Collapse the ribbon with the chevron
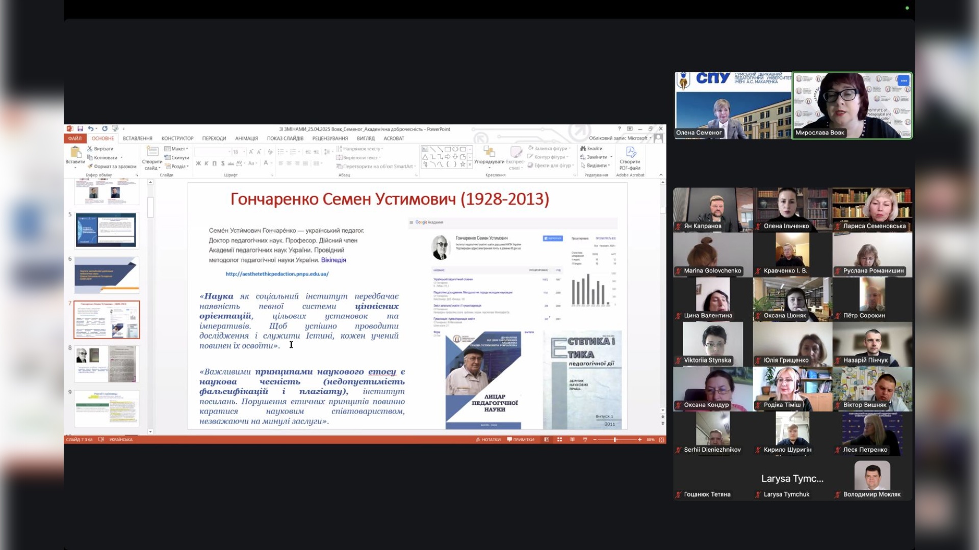The image size is (979, 550). (x=661, y=175)
